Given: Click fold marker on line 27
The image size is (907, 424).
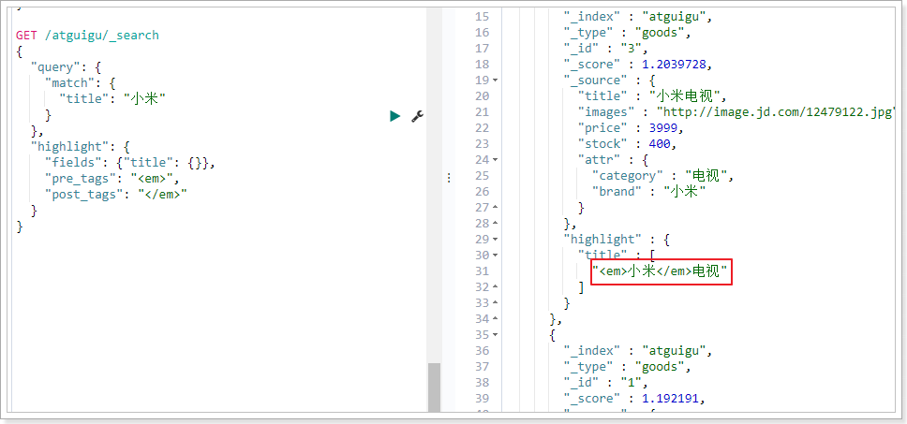Looking at the screenshot, I should pyautogui.click(x=495, y=208).
